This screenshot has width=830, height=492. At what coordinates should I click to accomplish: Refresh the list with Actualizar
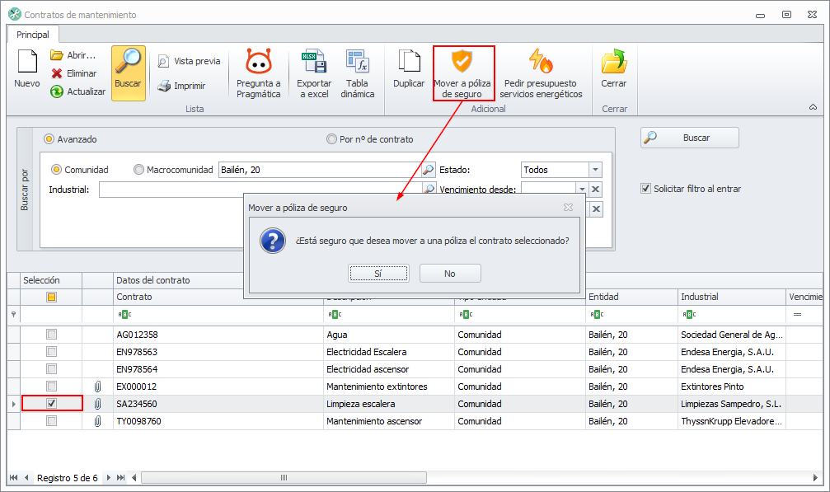coord(77,91)
